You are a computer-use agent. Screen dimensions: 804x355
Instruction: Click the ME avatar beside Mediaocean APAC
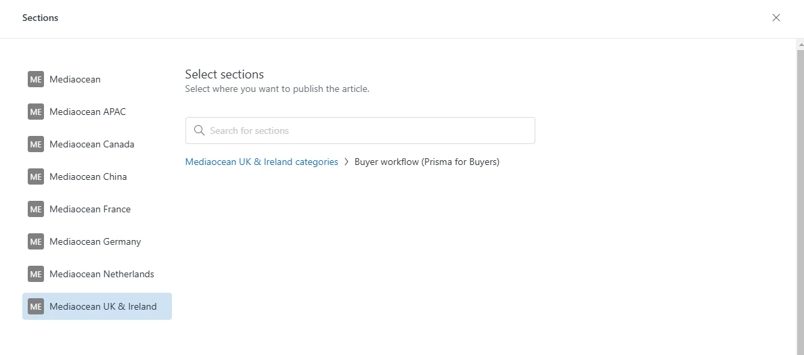click(36, 112)
